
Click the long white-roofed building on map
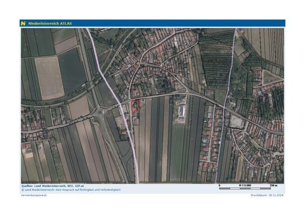[x=183, y=110]
